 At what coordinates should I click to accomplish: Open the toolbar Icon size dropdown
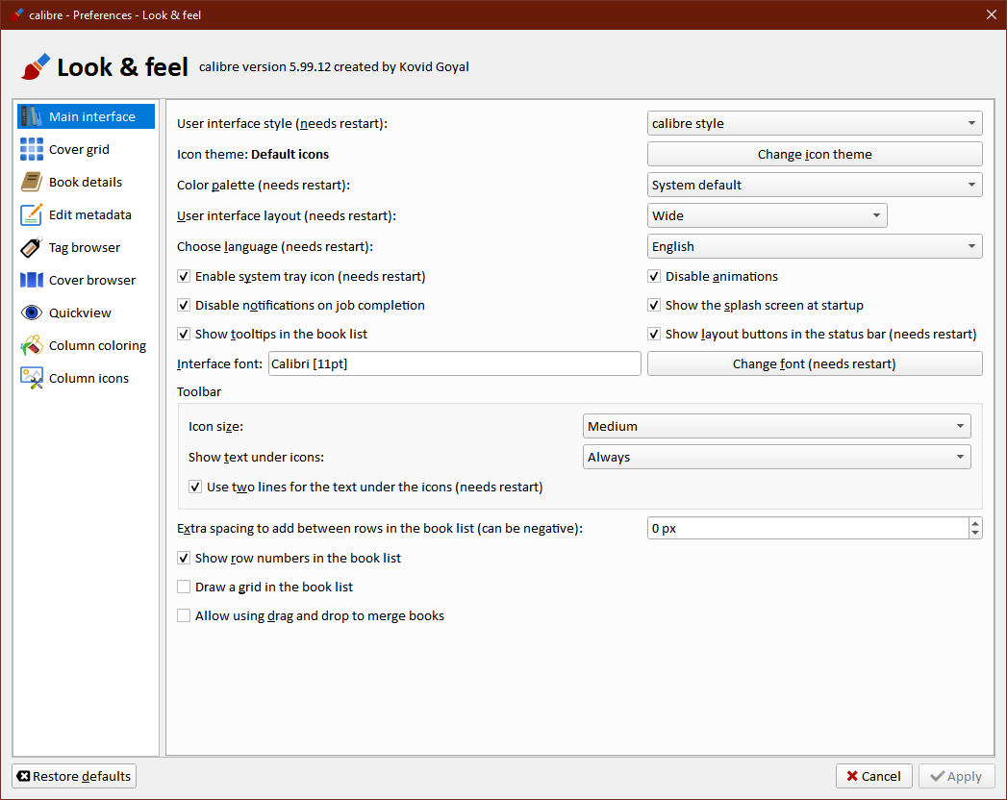click(776, 426)
